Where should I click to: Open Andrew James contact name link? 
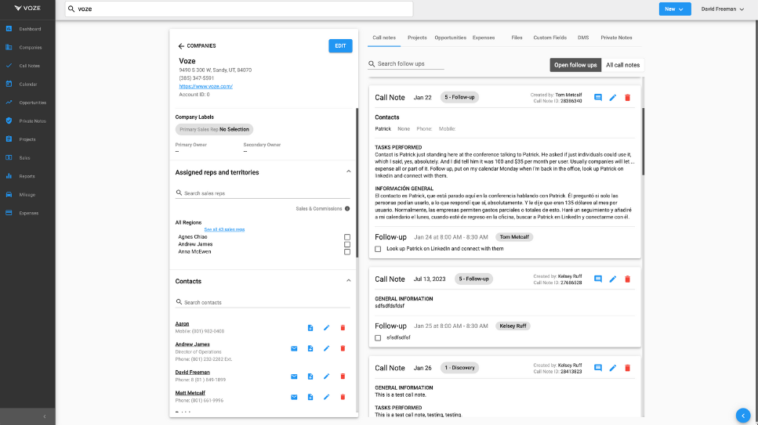192,344
